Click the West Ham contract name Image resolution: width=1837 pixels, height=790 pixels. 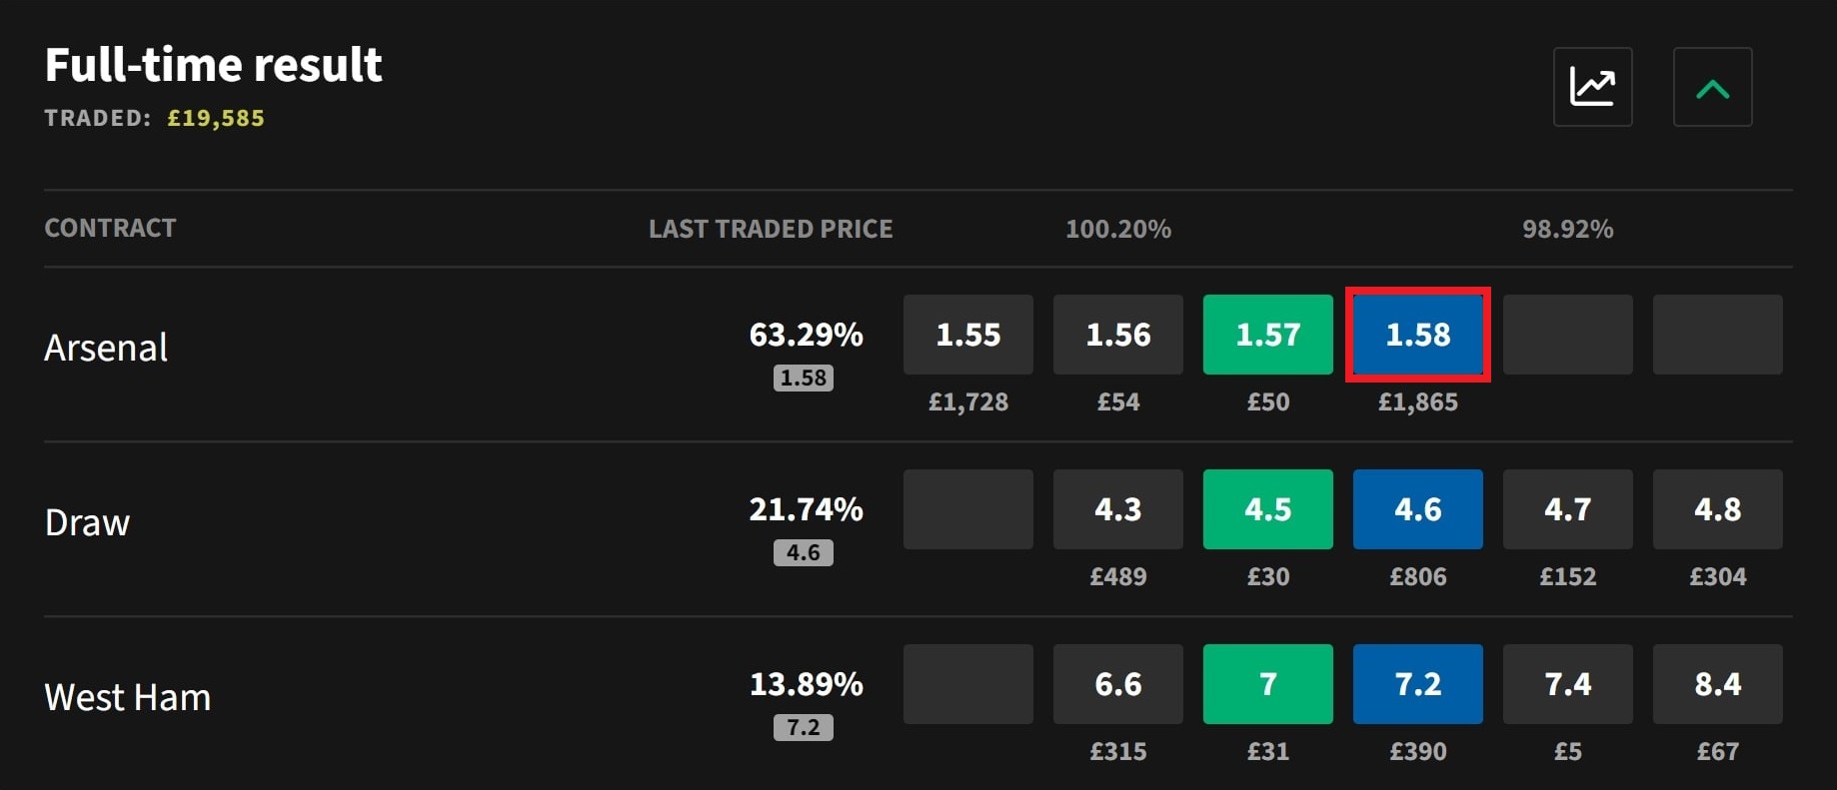(128, 697)
